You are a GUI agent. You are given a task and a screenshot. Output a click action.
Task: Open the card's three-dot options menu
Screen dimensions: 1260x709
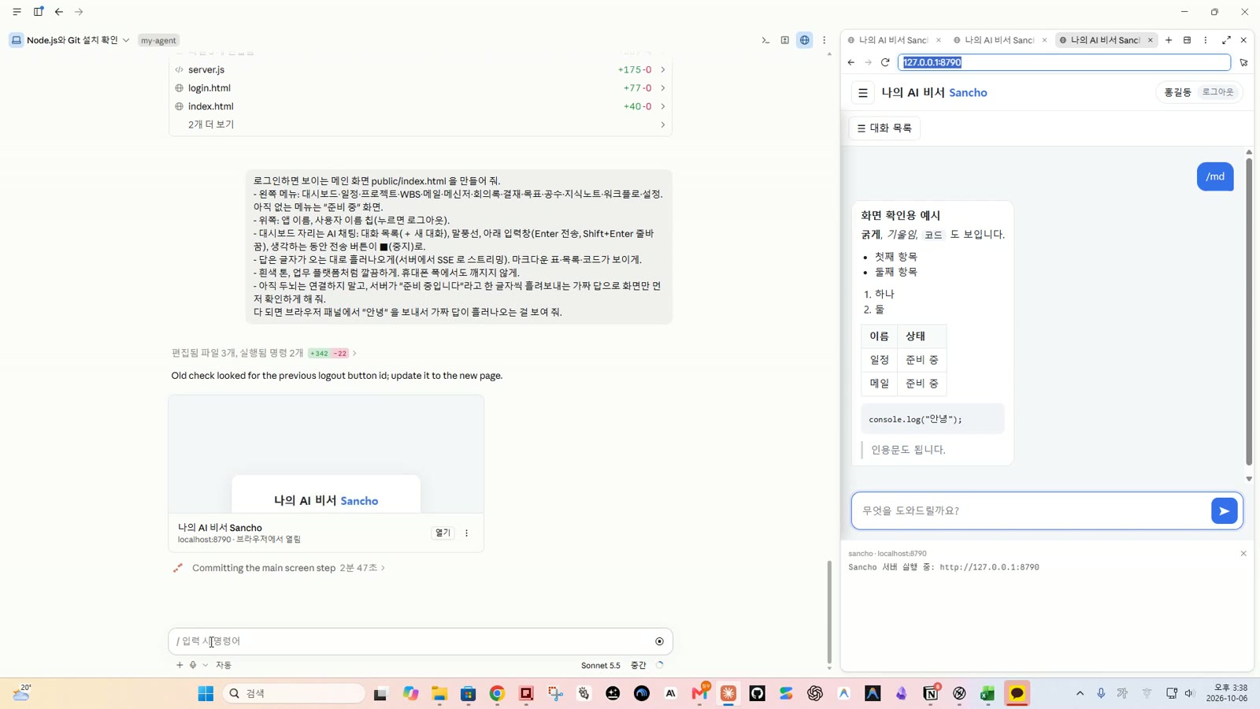(466, 533)
